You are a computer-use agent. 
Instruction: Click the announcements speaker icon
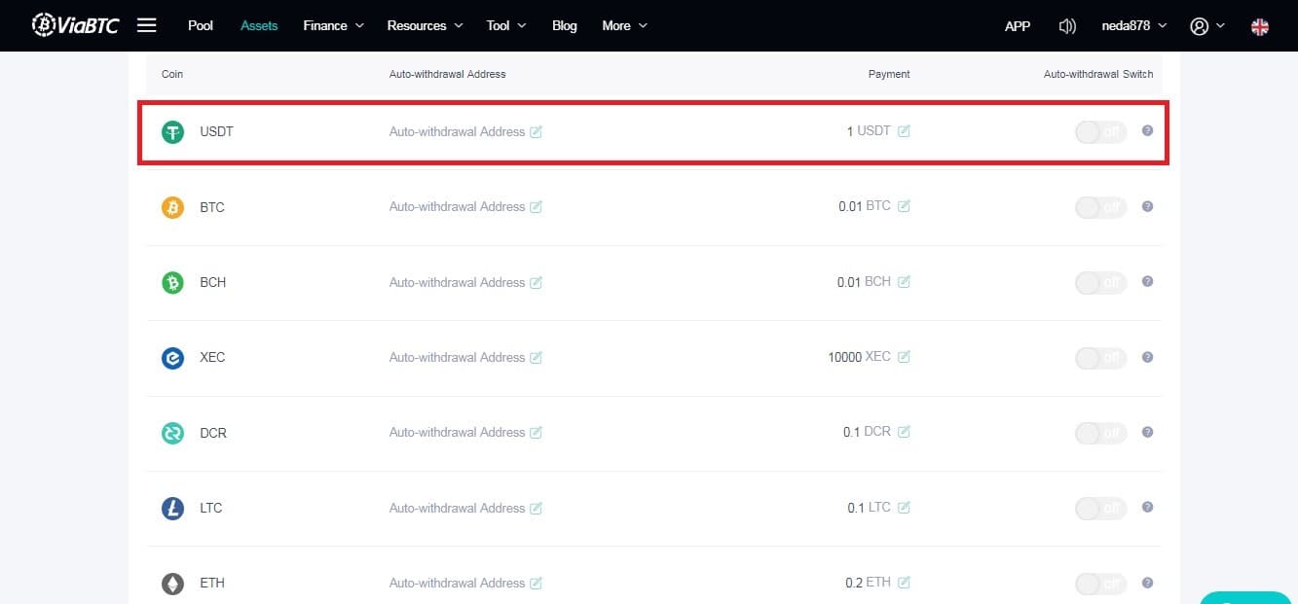tap(1067, 26)
